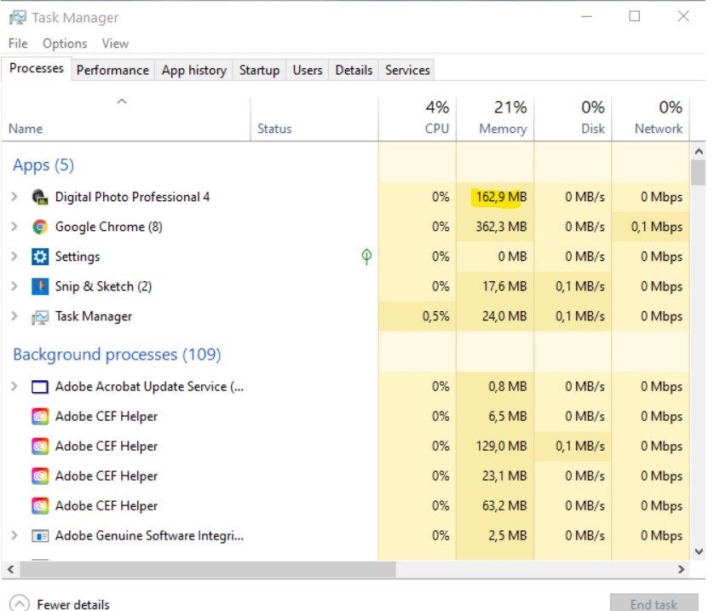
Task: Click the Task Manager process row icon
Action: click(40, 316)
